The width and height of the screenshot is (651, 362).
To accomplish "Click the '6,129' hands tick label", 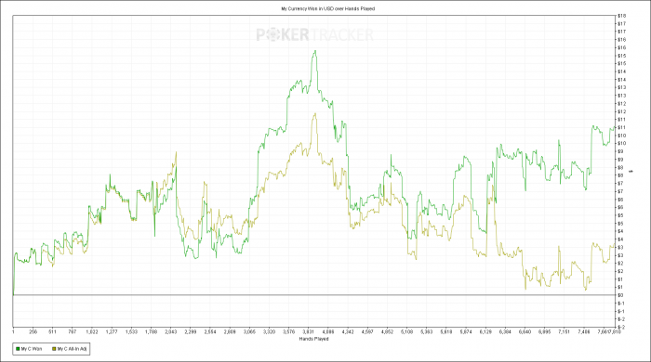I will point(485,331).
